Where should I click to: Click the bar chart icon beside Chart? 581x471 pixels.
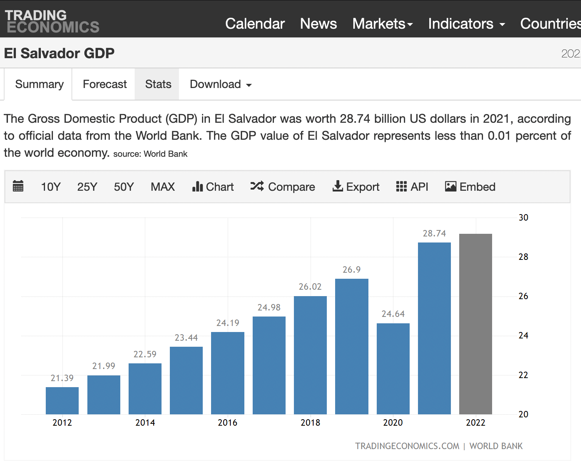[197, 186]
